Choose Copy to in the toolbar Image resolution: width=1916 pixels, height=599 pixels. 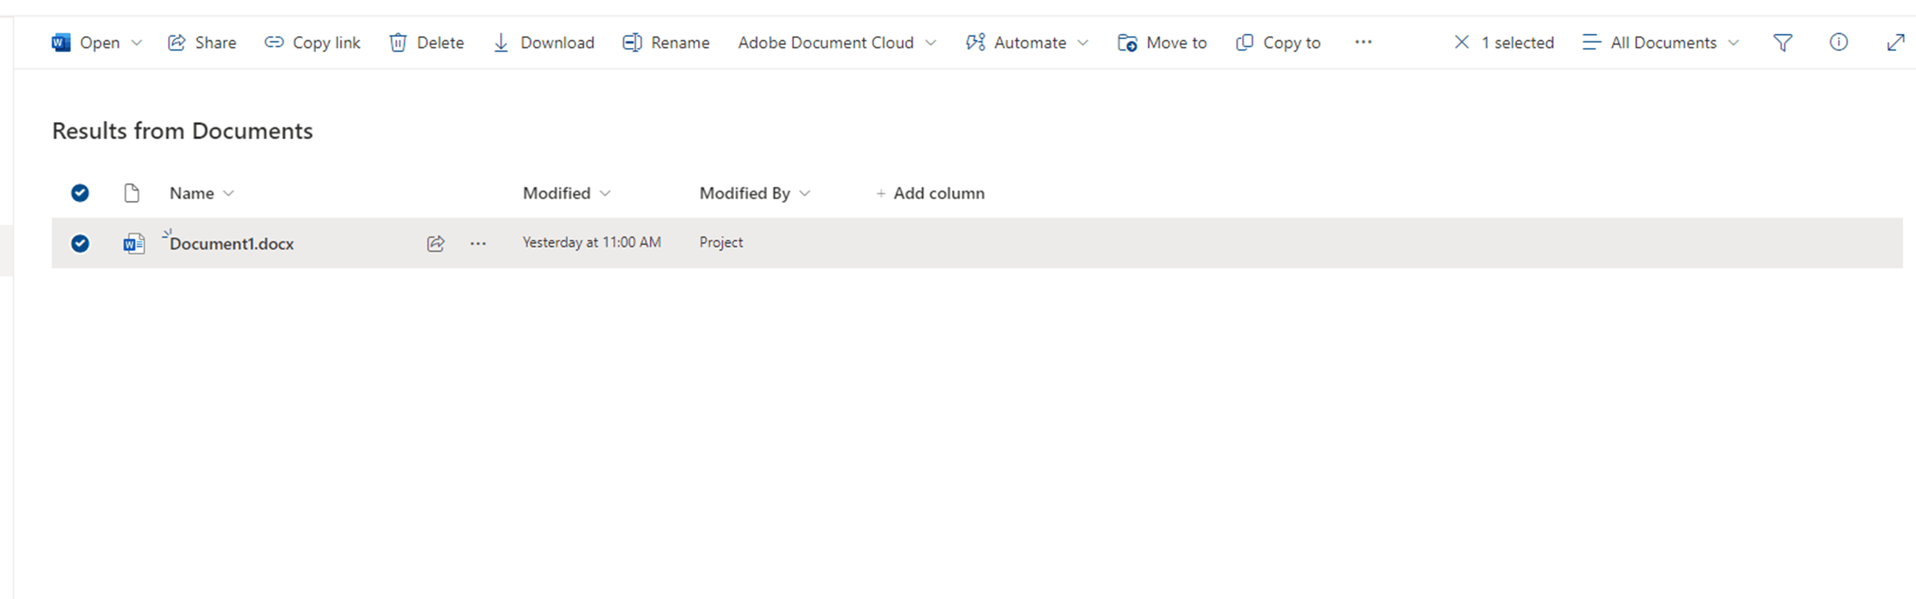1278,43
